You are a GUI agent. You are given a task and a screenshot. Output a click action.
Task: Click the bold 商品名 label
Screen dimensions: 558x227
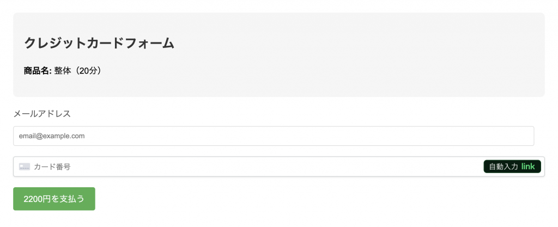(x=38, y=71)
